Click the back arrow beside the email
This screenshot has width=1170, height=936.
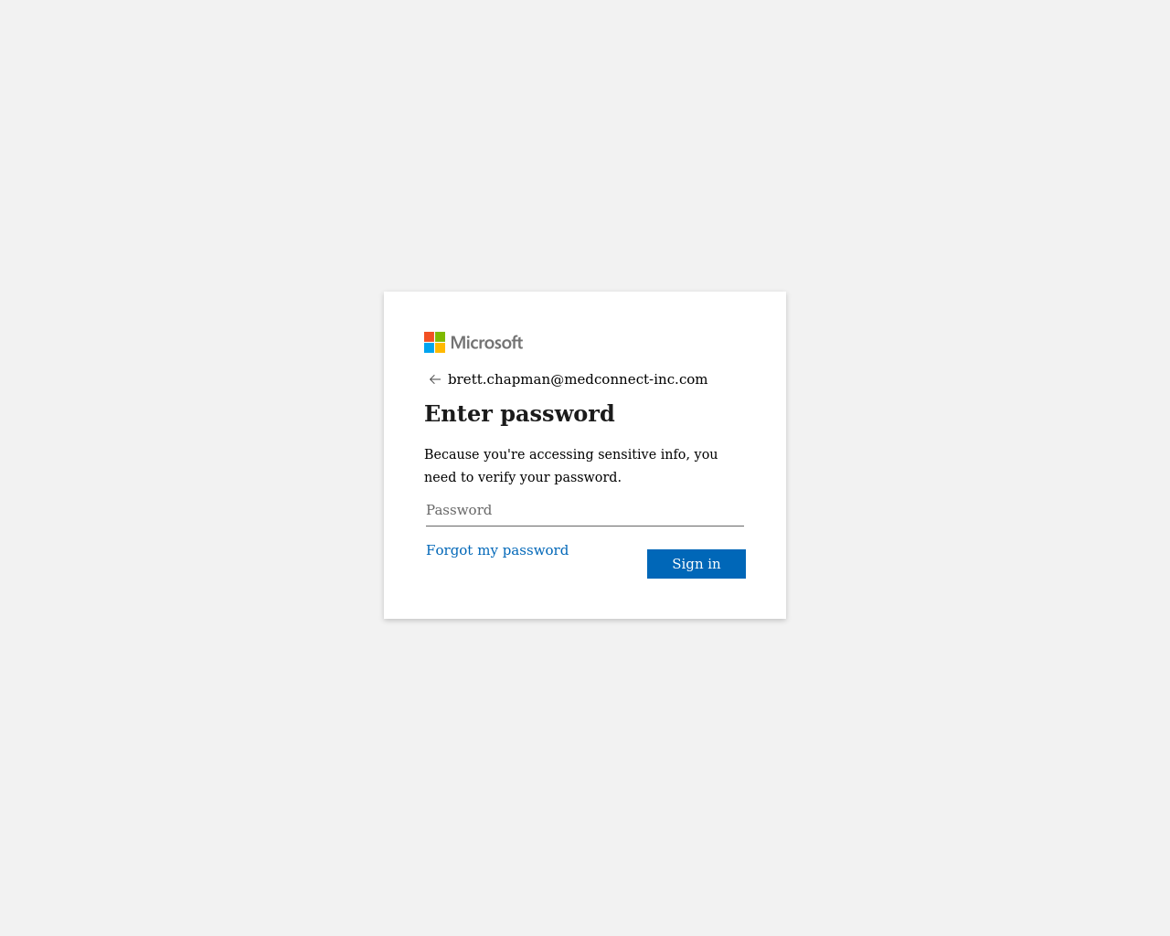coord(435,379)
